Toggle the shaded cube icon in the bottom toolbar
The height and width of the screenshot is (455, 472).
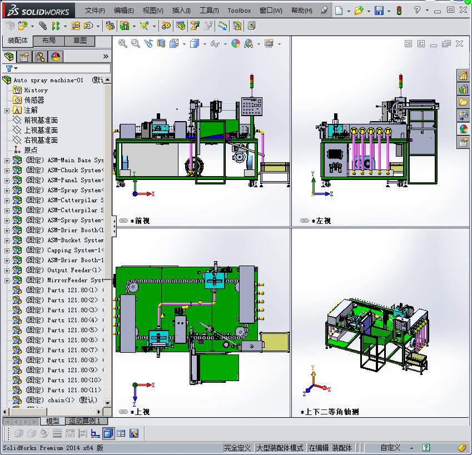(x=108, y=433)
